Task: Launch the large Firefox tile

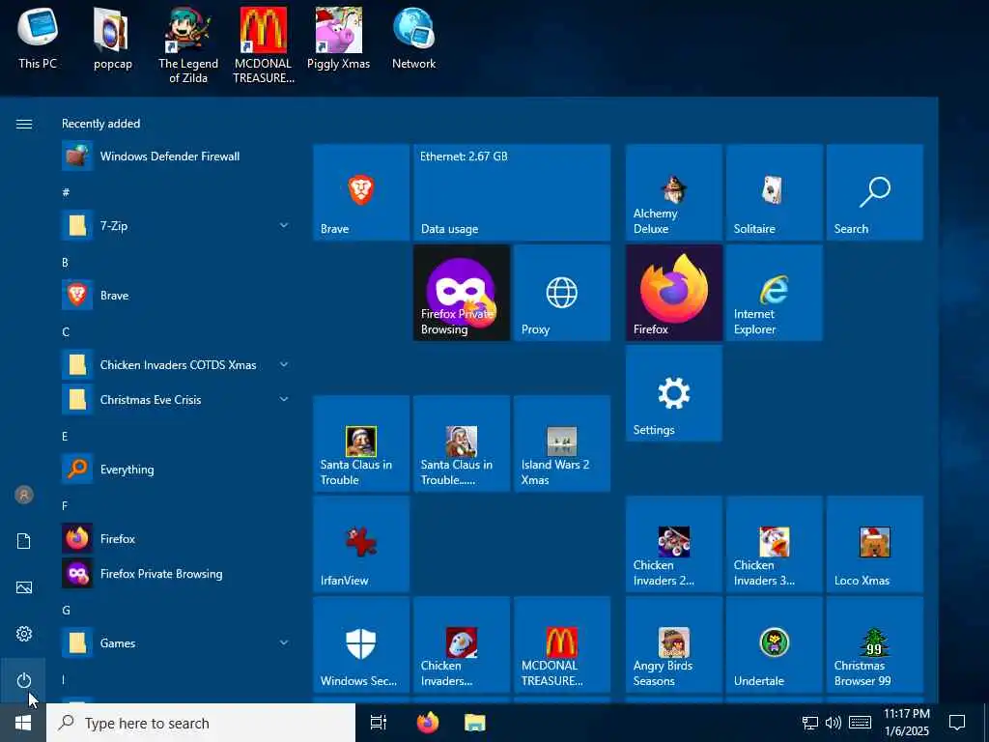Action: (673, 293)
